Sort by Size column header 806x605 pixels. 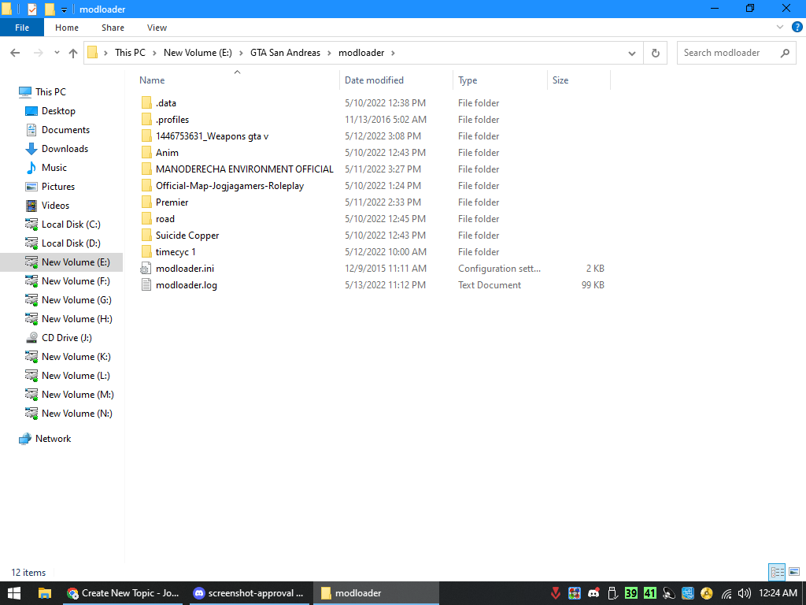coord(579,80)
